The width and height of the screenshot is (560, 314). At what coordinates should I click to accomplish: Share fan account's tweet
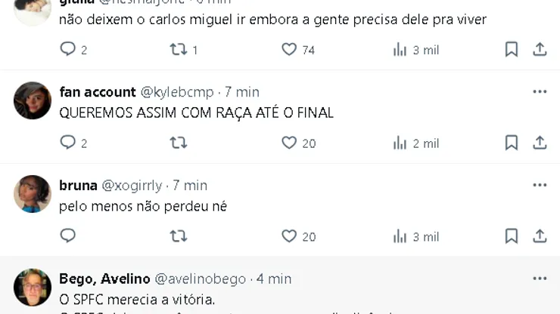(x=540, y=143)
